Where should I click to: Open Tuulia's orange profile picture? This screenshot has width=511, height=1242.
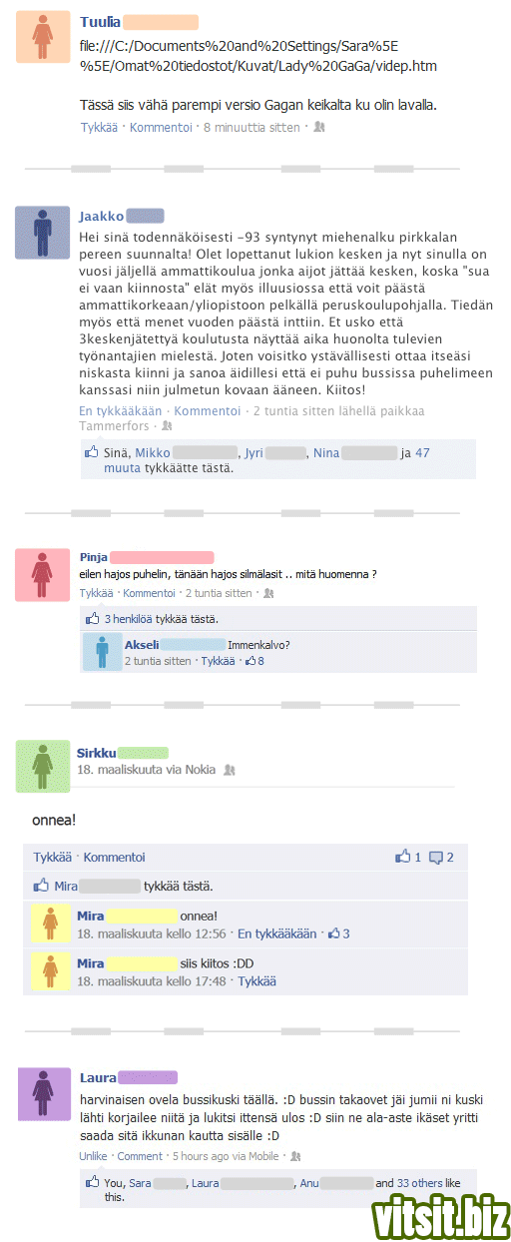click(43, 37)
